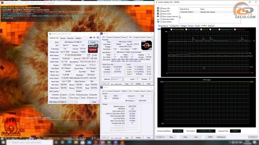The height and width of the screenshot is (145, 259).
Task: Click the upper CPU-Z window title icon
Action: [x=102, y=33]
